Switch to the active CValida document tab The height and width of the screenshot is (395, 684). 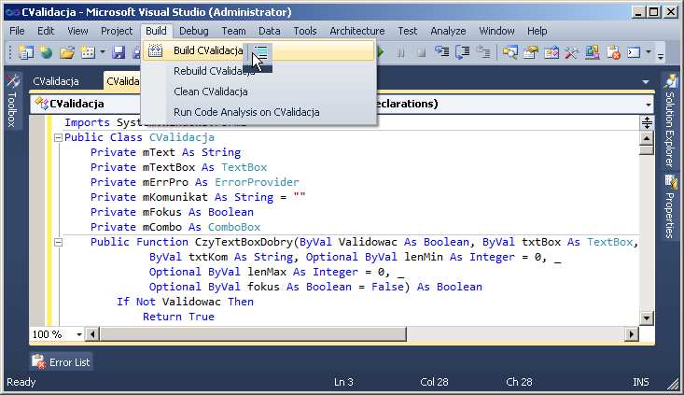click(x=122, y=81)
